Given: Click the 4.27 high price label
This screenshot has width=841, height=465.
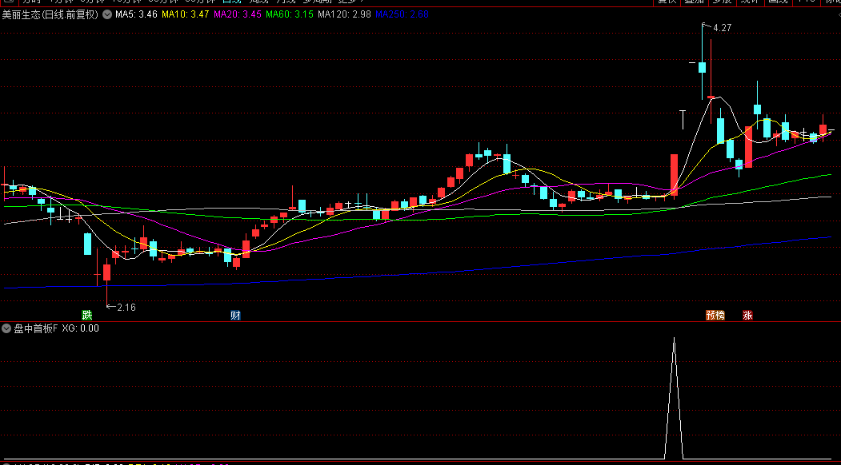Looking at the screenshot, I should click(x=723, y=28).
